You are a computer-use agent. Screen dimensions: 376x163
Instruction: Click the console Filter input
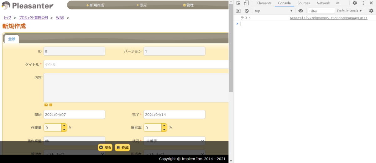pos(321,11)
